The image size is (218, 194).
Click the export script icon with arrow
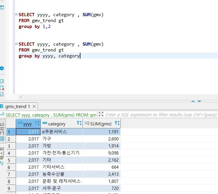[x=2, y=81]
